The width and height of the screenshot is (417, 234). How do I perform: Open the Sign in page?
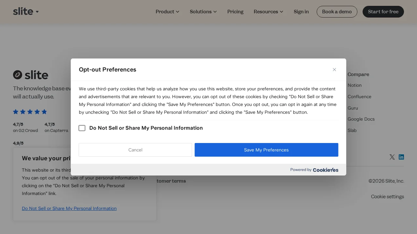301,12
